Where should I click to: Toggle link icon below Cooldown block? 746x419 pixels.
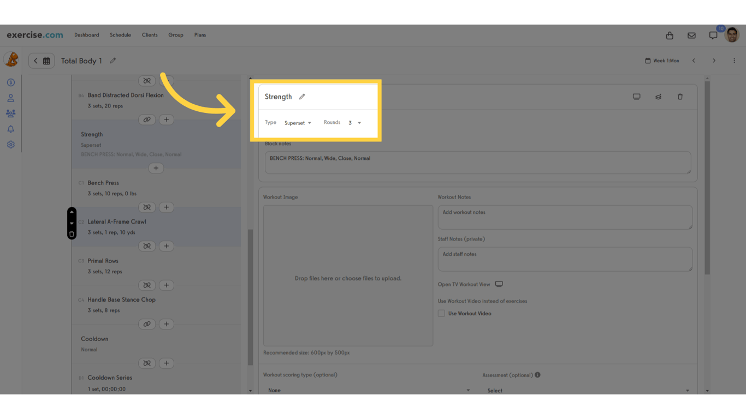click(x=147, y=363)
